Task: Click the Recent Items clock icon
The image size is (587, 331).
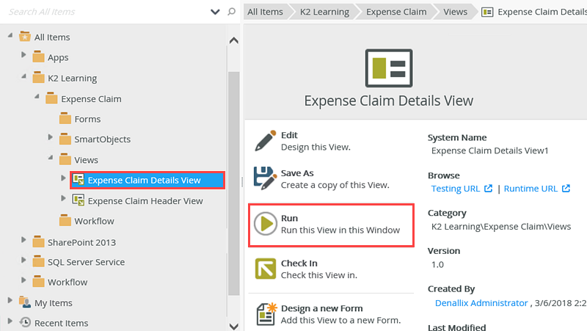Action: click(25, 323)
